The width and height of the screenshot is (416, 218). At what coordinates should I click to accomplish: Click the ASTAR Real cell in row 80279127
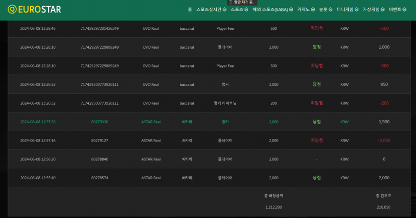150,141
